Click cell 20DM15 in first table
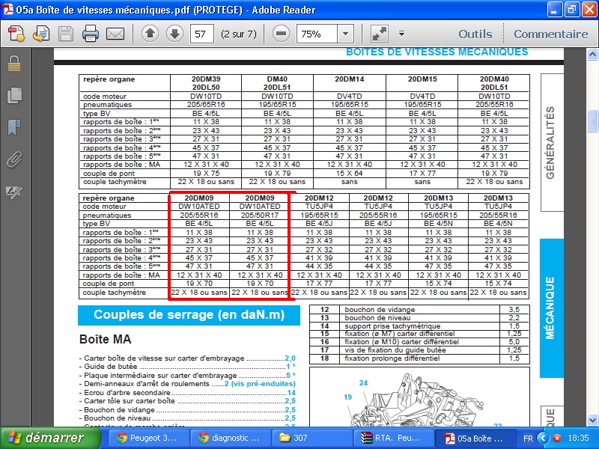This screenshot has width=599, height=449. [422, 83]
